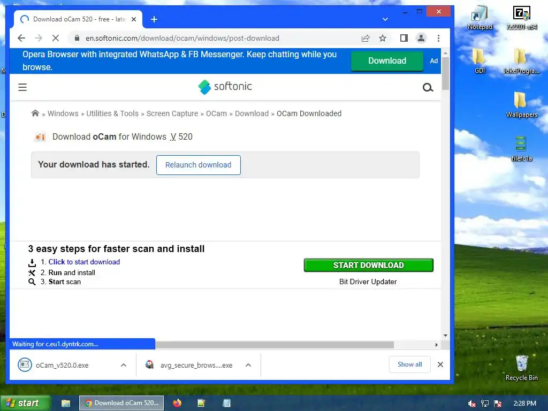Viewport: 548px width, 411px height.
Task: Stop page loading with X button
Action: (x=56, y=38)
